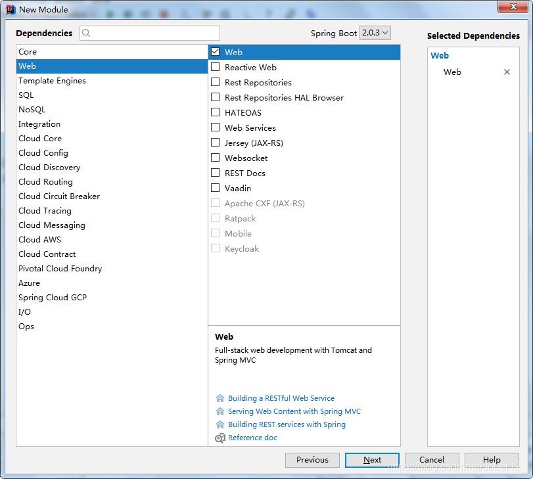The width and height of the screenshot is (533, 479).
Task: Open Help for this dialog
Action: click(x=492, y=460)
